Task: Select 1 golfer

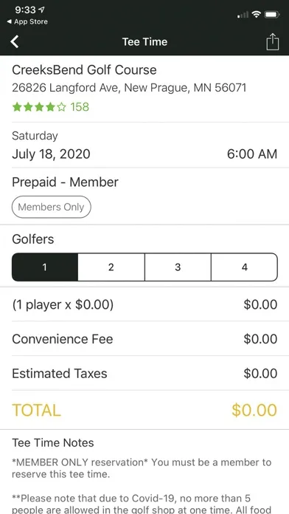Action: point(45,267)
